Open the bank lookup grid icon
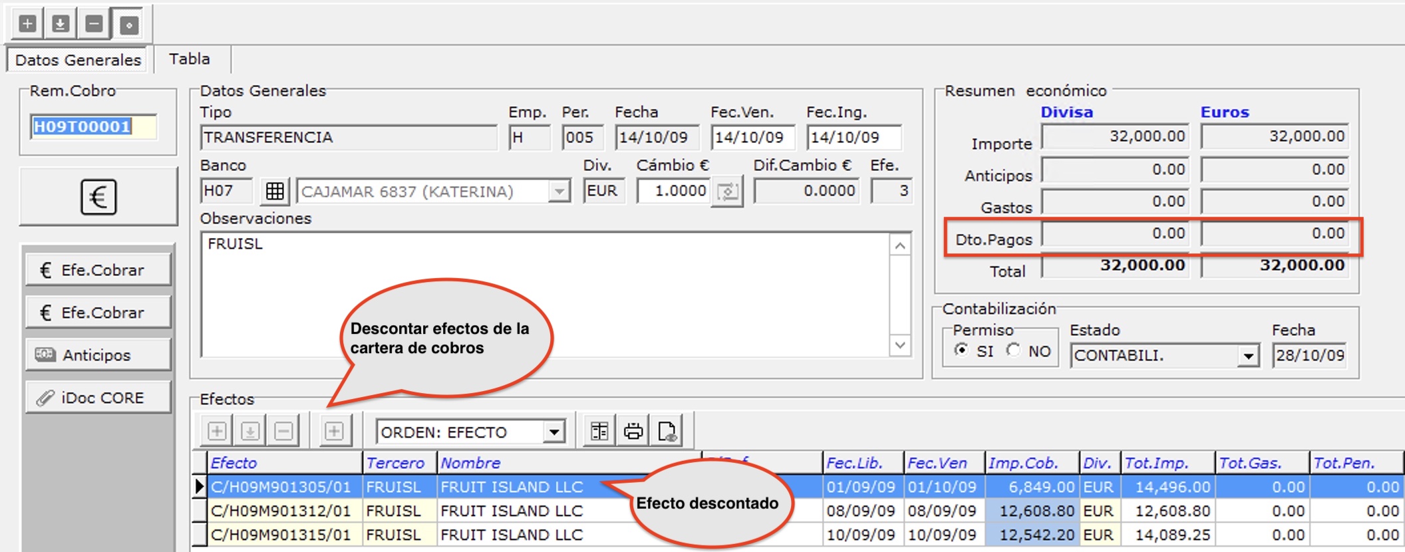 coord(275,192)
